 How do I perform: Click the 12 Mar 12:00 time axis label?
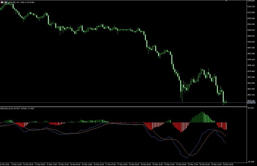[x=17, y=164]
